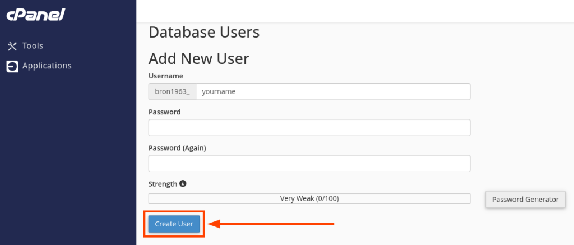This screenshot has height=245, width=574.
Task: Click the Password field label
Action: click(x=164, y=112)
